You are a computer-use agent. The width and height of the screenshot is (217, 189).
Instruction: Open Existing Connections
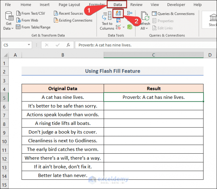pos(73,20)
